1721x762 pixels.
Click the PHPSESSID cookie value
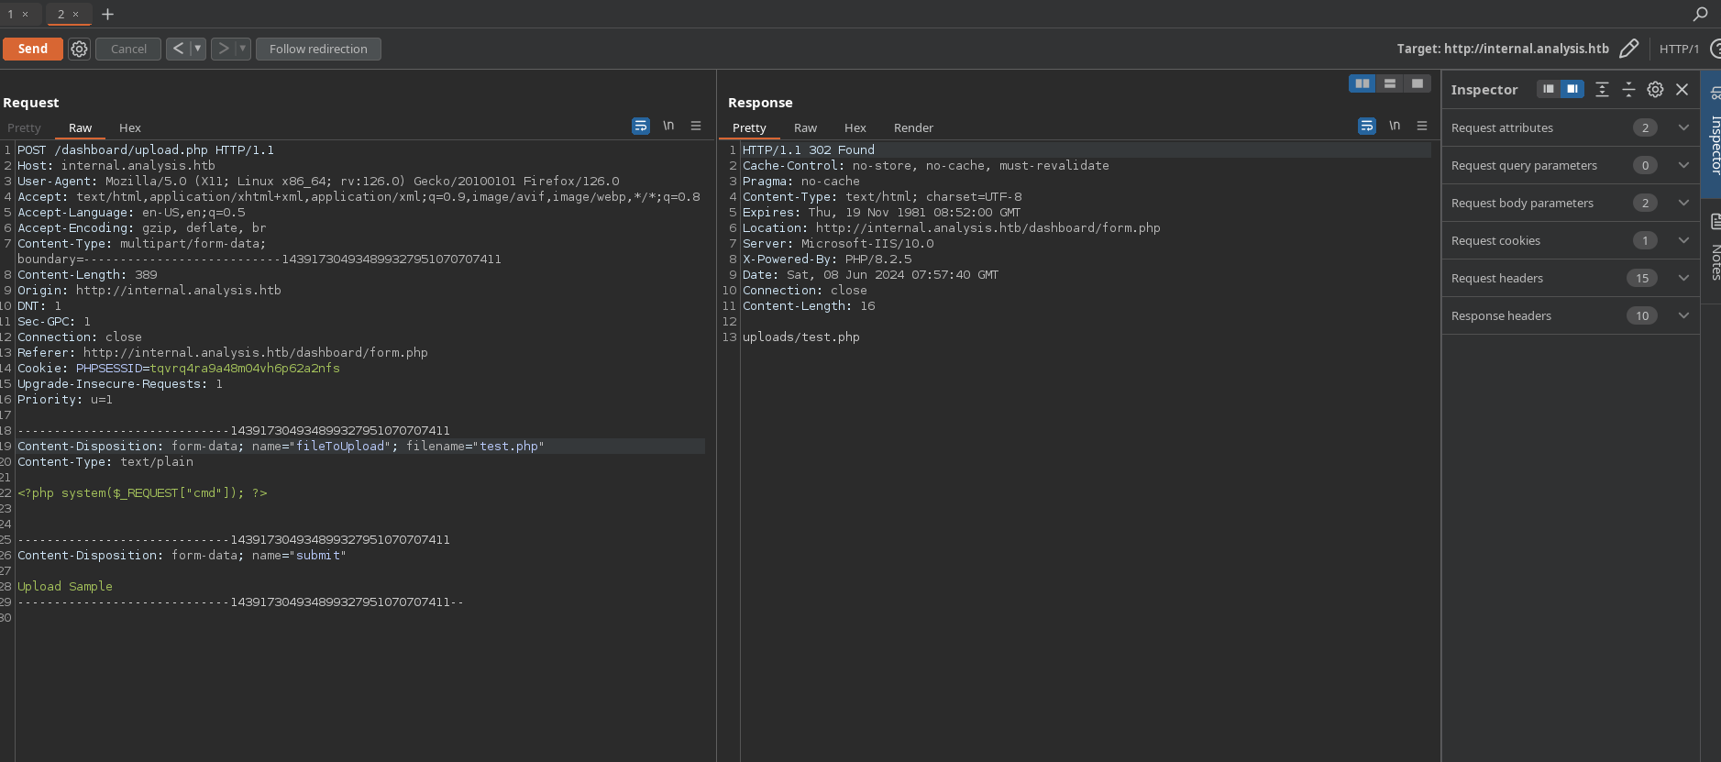pos(244,368)
